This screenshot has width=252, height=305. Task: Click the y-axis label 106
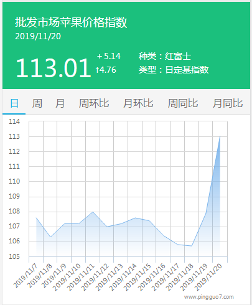tap(14, 242)
